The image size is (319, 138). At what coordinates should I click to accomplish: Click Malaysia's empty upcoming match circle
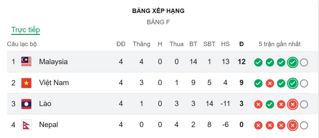(x=304, y=62)
